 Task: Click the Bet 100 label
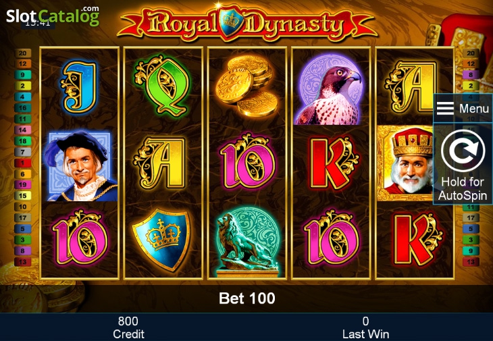[x=246, y=298]
